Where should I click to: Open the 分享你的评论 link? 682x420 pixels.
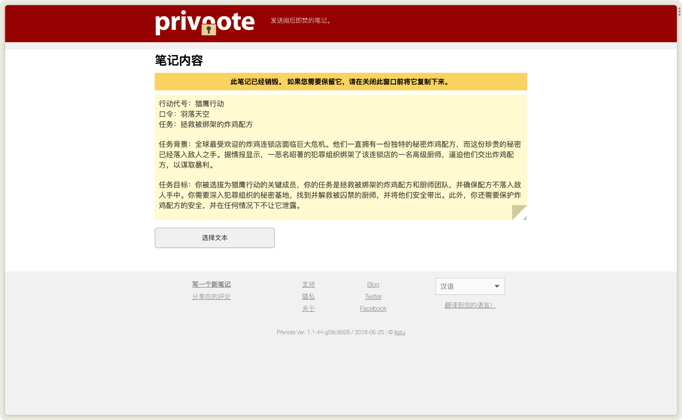[x=211, y=297]
